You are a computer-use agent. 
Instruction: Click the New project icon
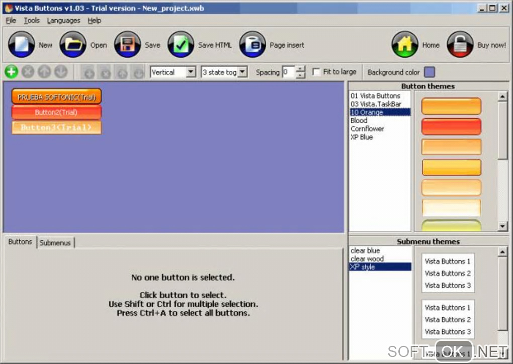pos(21,44)
